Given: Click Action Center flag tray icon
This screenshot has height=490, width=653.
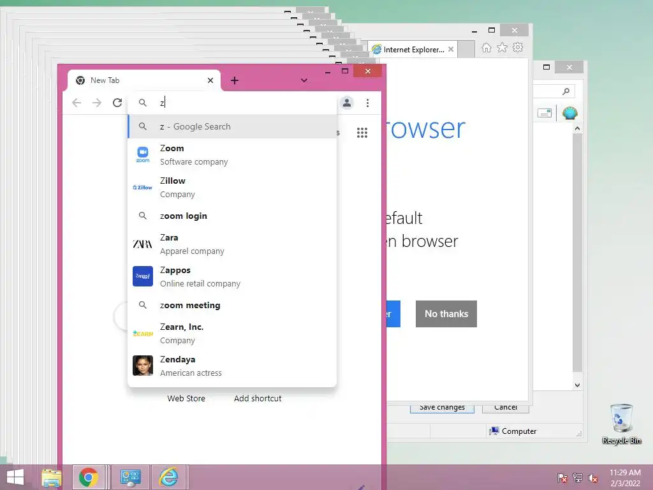Looking at the screenshot, I should tap(562, 478).
